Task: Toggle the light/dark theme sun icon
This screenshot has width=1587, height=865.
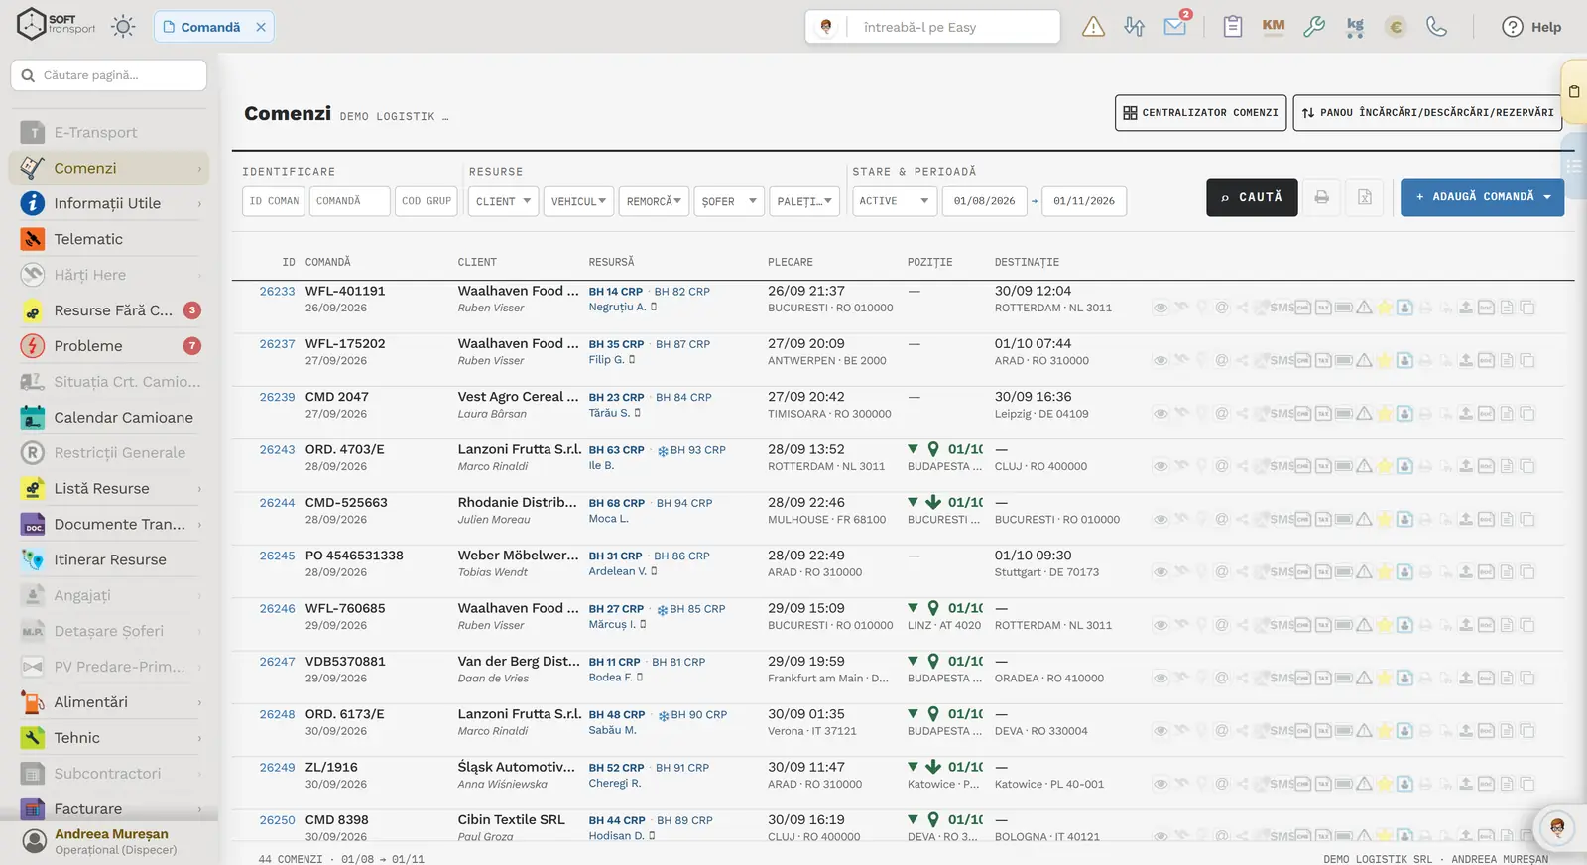Action: click(x=123, y=27)
